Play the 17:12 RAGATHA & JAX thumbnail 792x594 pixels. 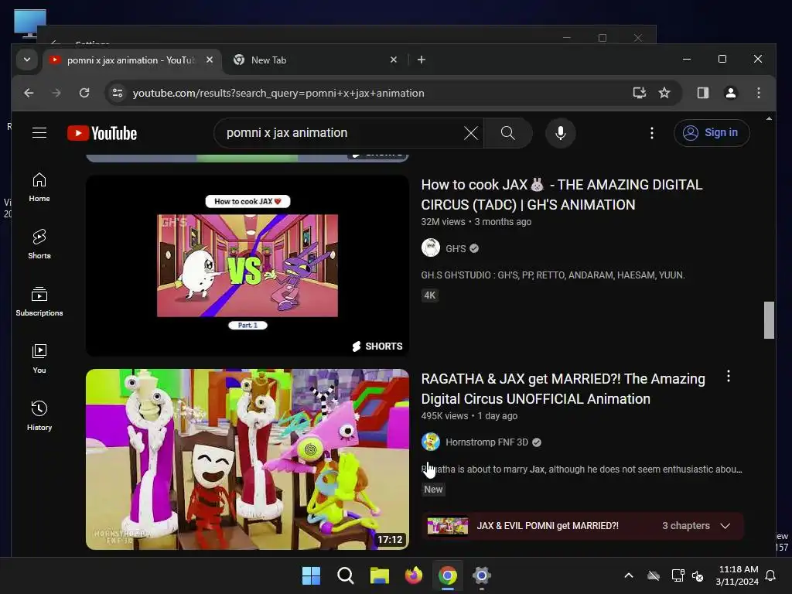247,459
